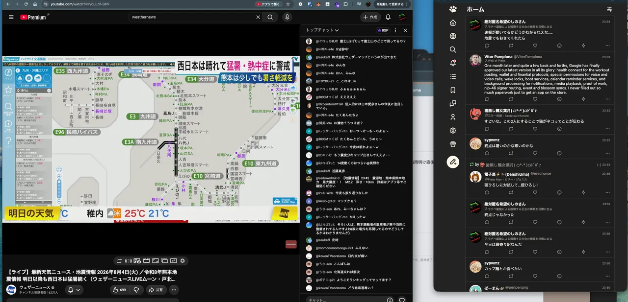This screenshot has height=302, width=628.
Task: Click the 0XP points badge in chat
Action: pyautogui.click(x=383, y=30)
